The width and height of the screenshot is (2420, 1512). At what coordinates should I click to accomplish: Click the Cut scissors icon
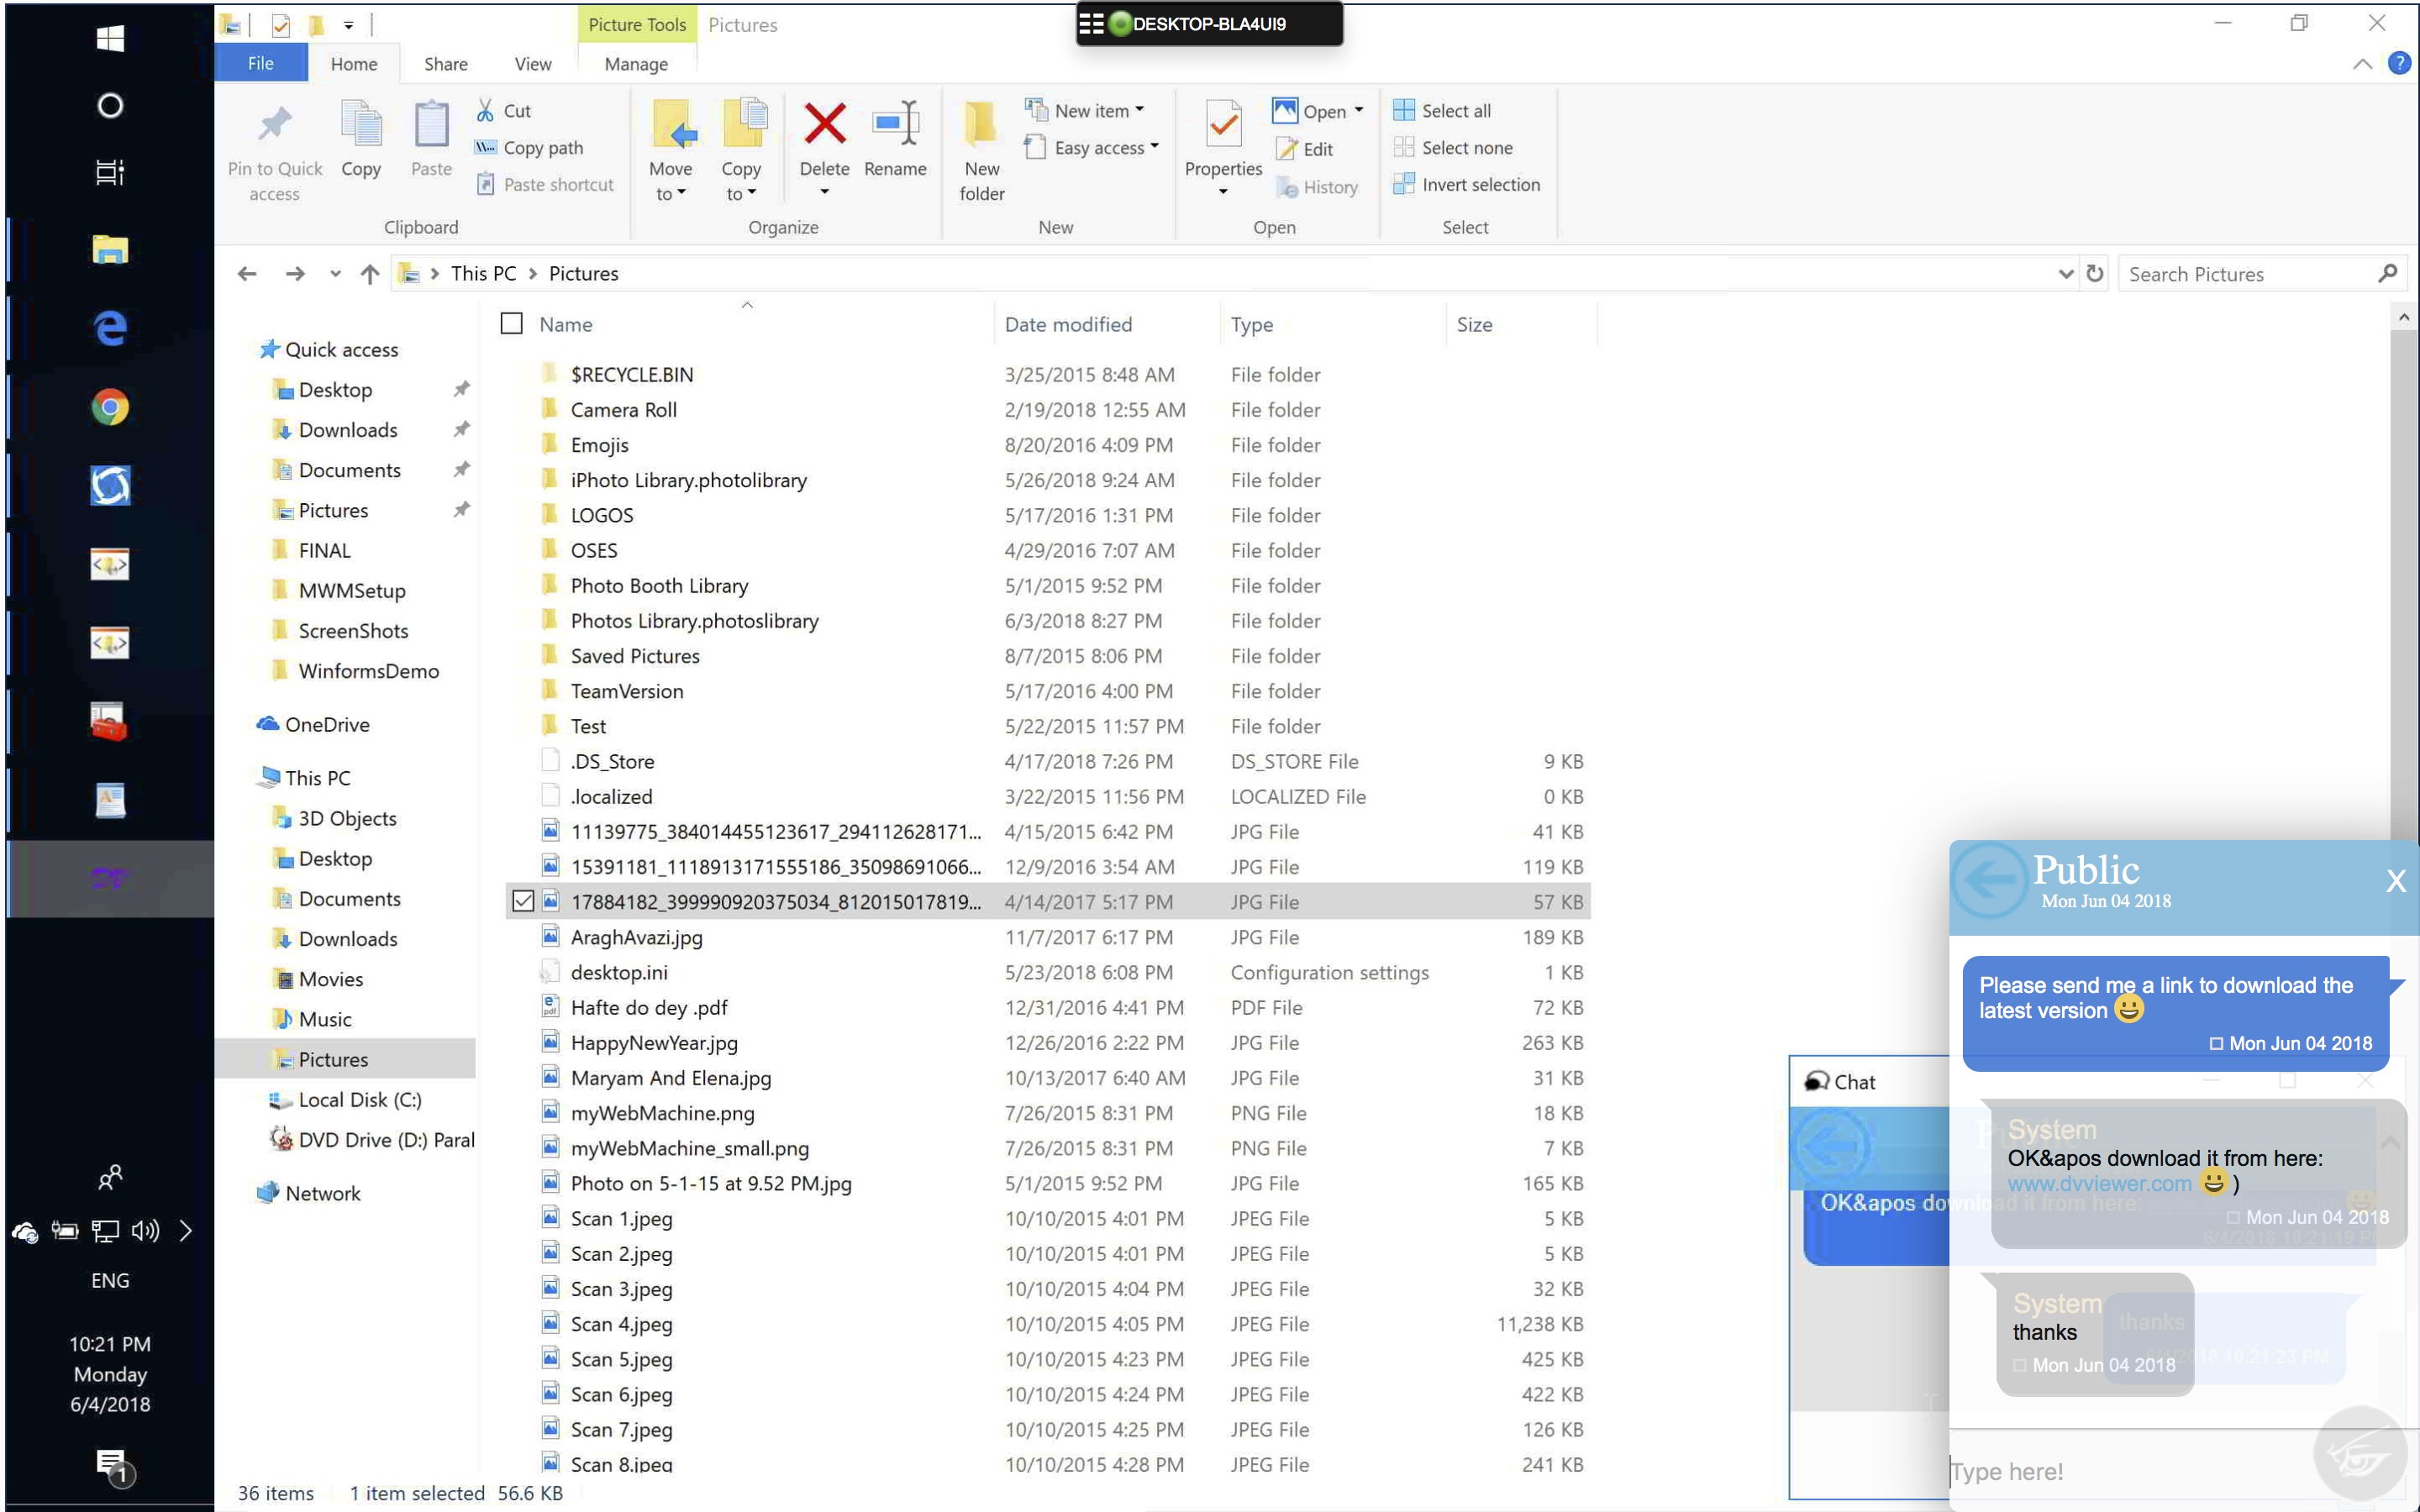pos(486,110)
